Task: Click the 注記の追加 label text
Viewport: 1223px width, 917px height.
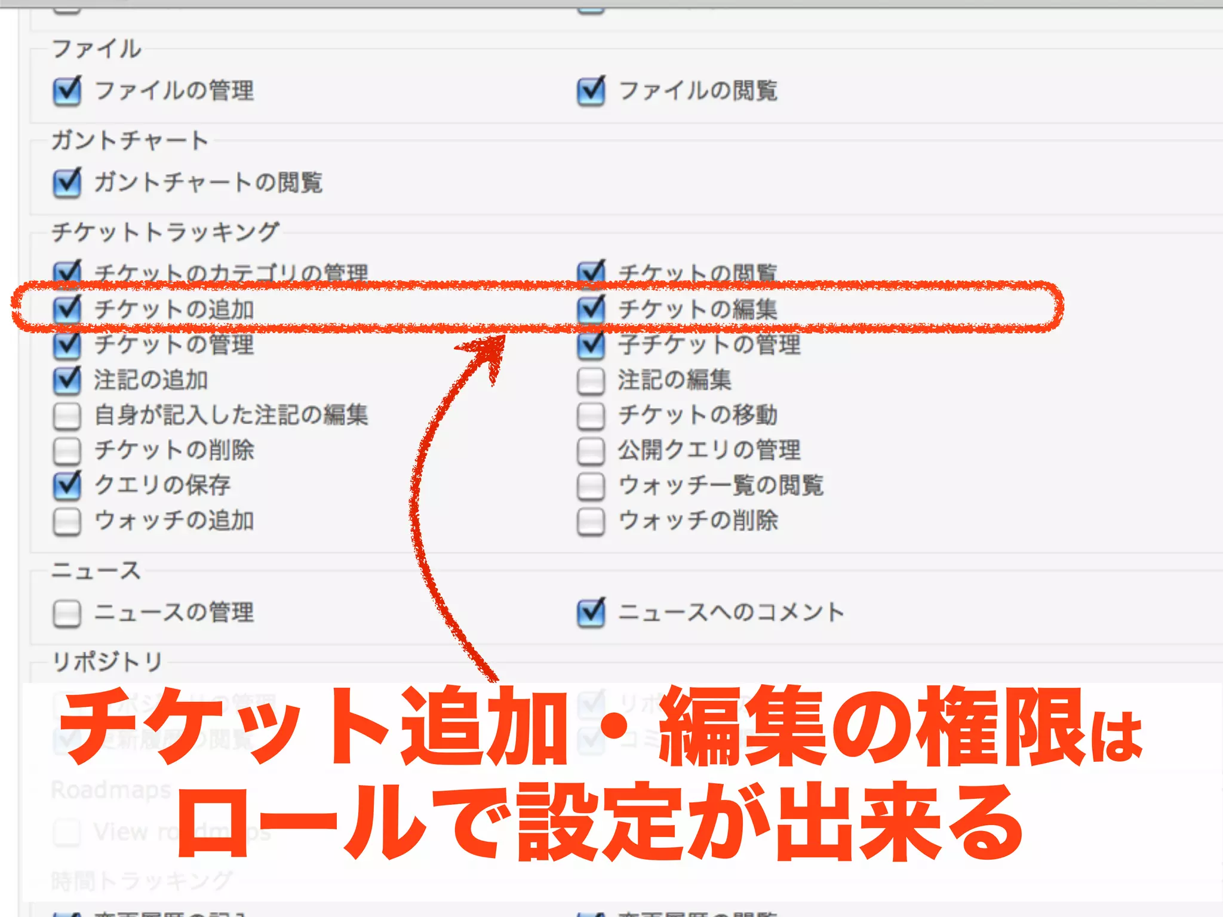Action: point(151,380)
